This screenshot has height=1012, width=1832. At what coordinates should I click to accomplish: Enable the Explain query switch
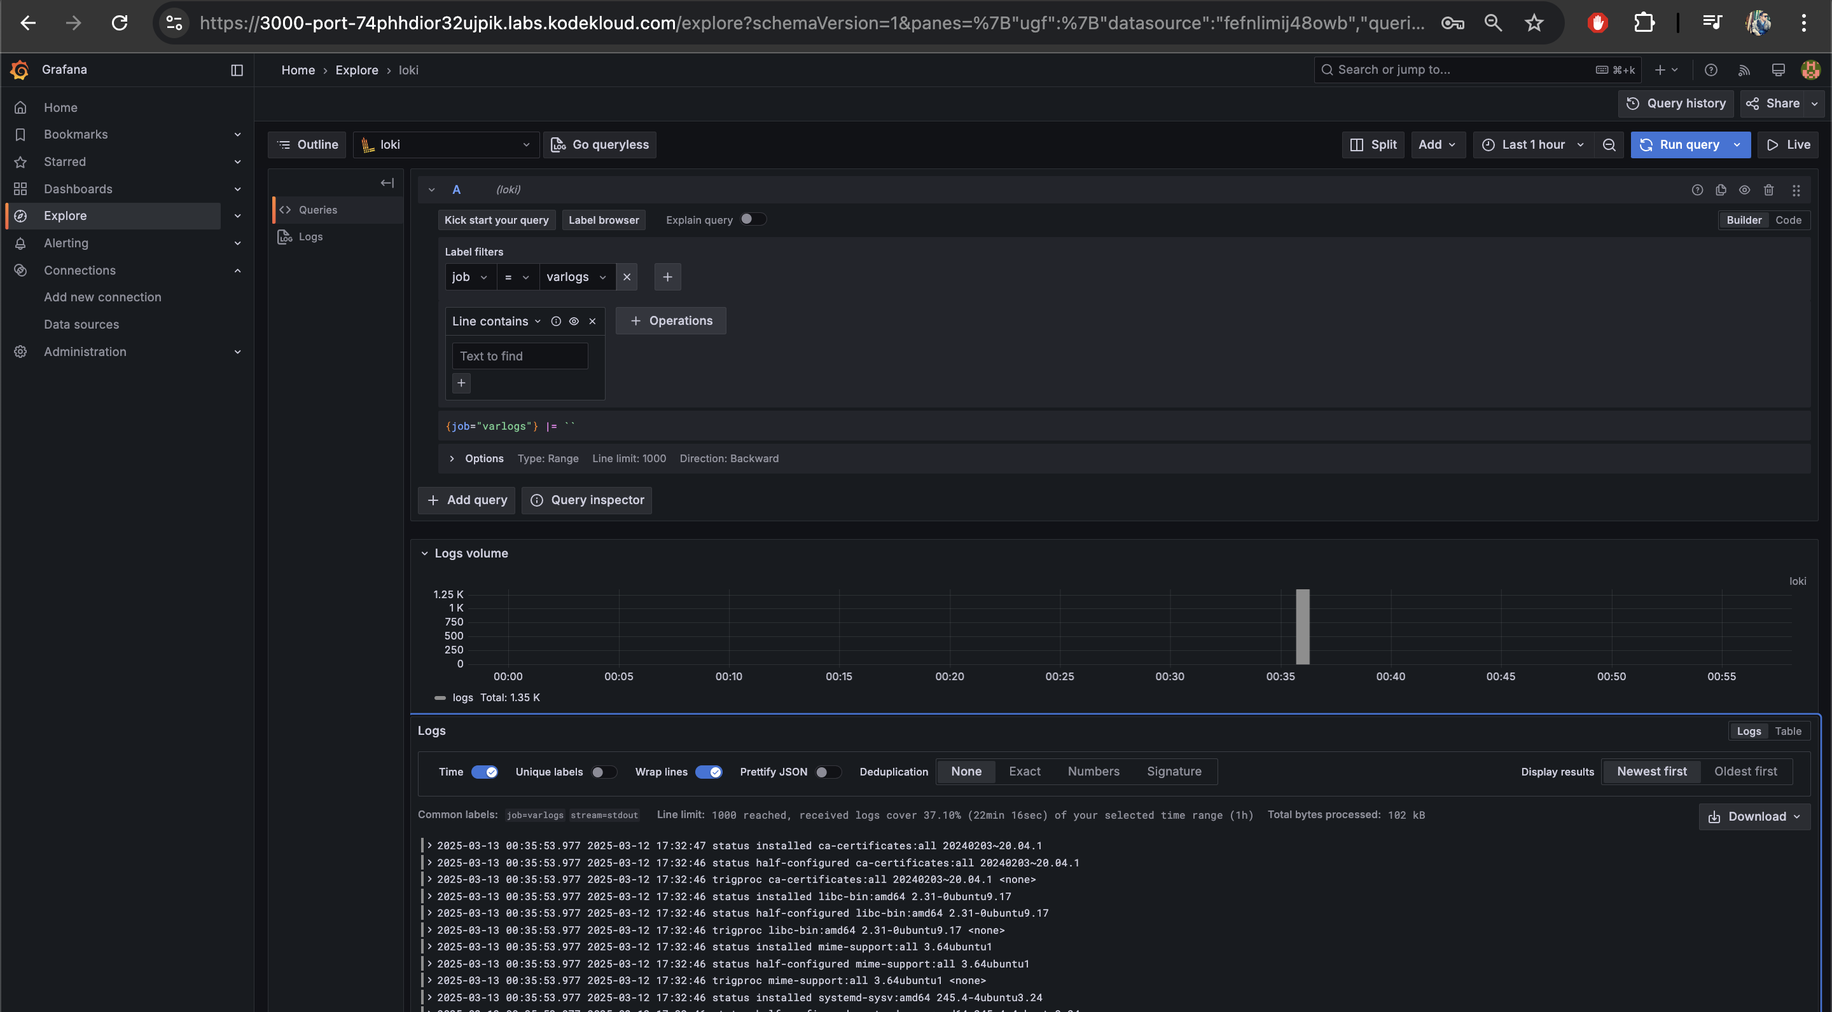click(x=753, y=219)
